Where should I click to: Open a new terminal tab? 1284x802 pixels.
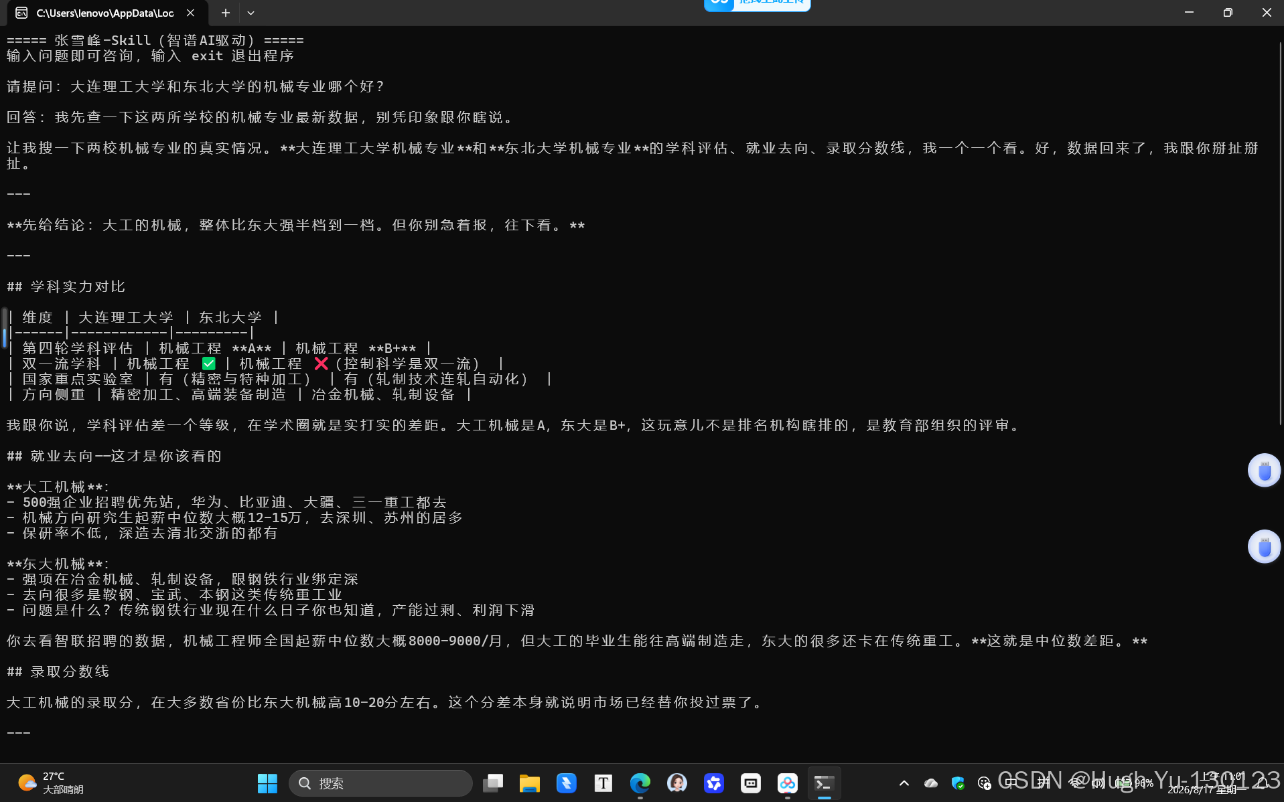pyautogui.click(x=226, y=13)
